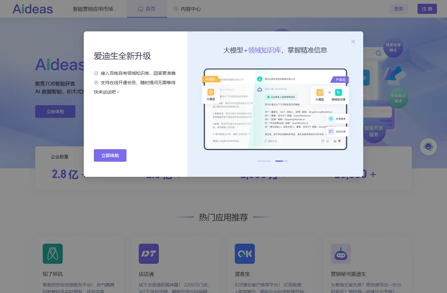The image size is (447, 293).
Task: Click the home icon beside 首页
Action: click(141, 9)
